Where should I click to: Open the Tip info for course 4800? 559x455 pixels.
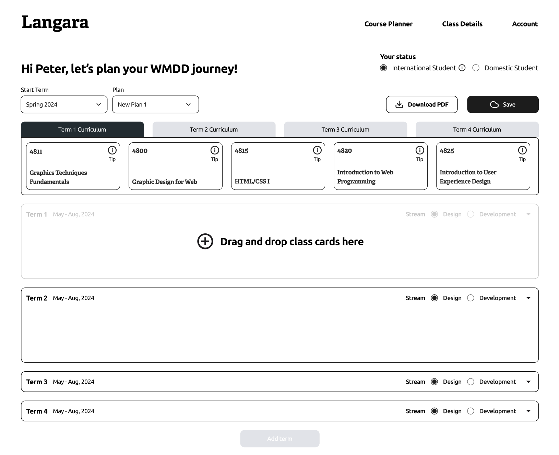(x=215, y=150)
